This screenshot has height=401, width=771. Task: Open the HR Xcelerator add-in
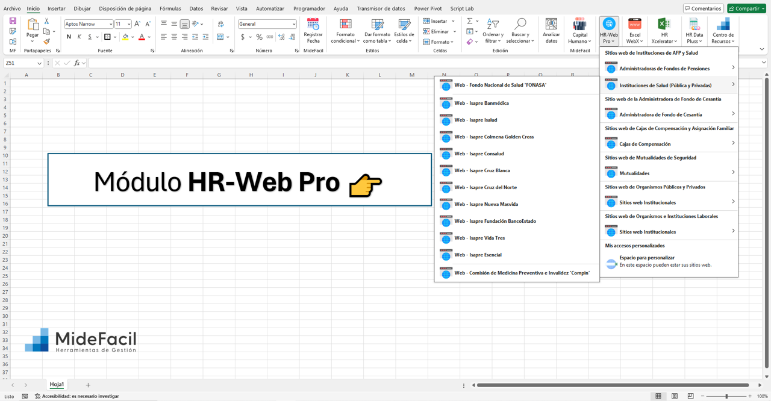664,31
